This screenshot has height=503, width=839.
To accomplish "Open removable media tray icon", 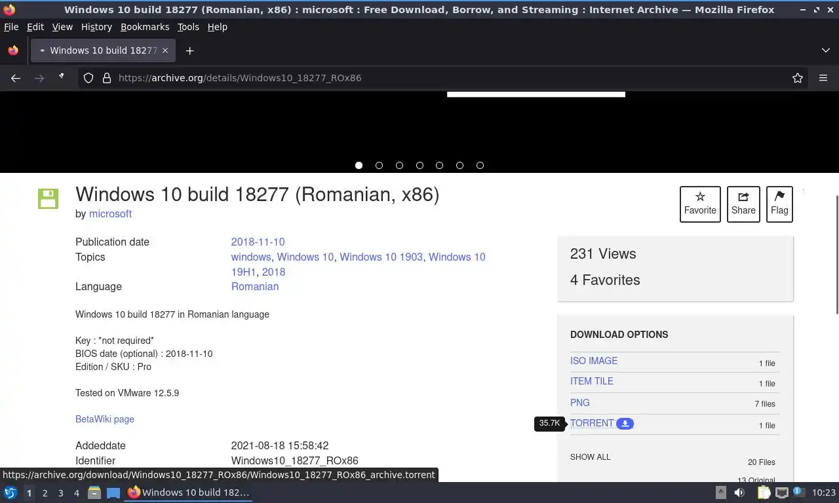I will 720,493.
